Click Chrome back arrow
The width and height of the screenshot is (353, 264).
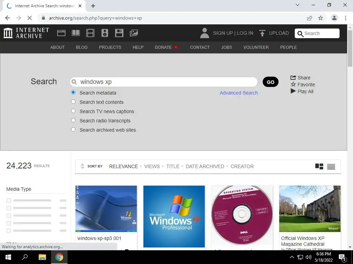[8, 18]
